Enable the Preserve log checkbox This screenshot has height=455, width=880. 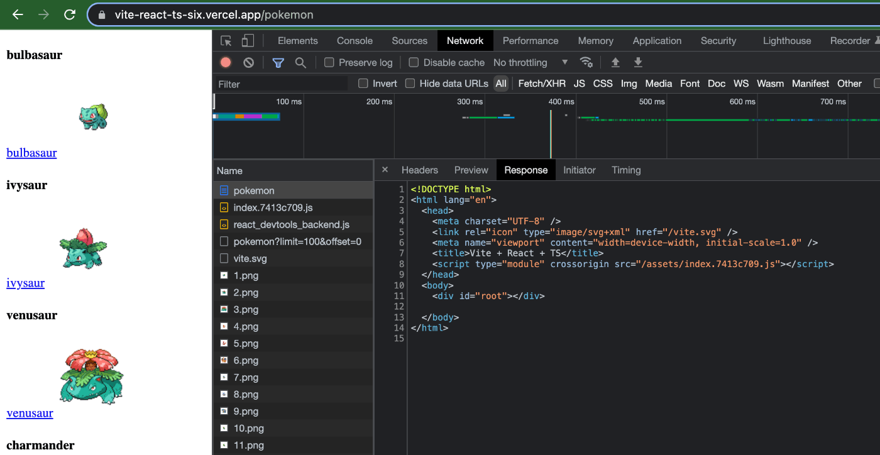(x=329, y=62)
